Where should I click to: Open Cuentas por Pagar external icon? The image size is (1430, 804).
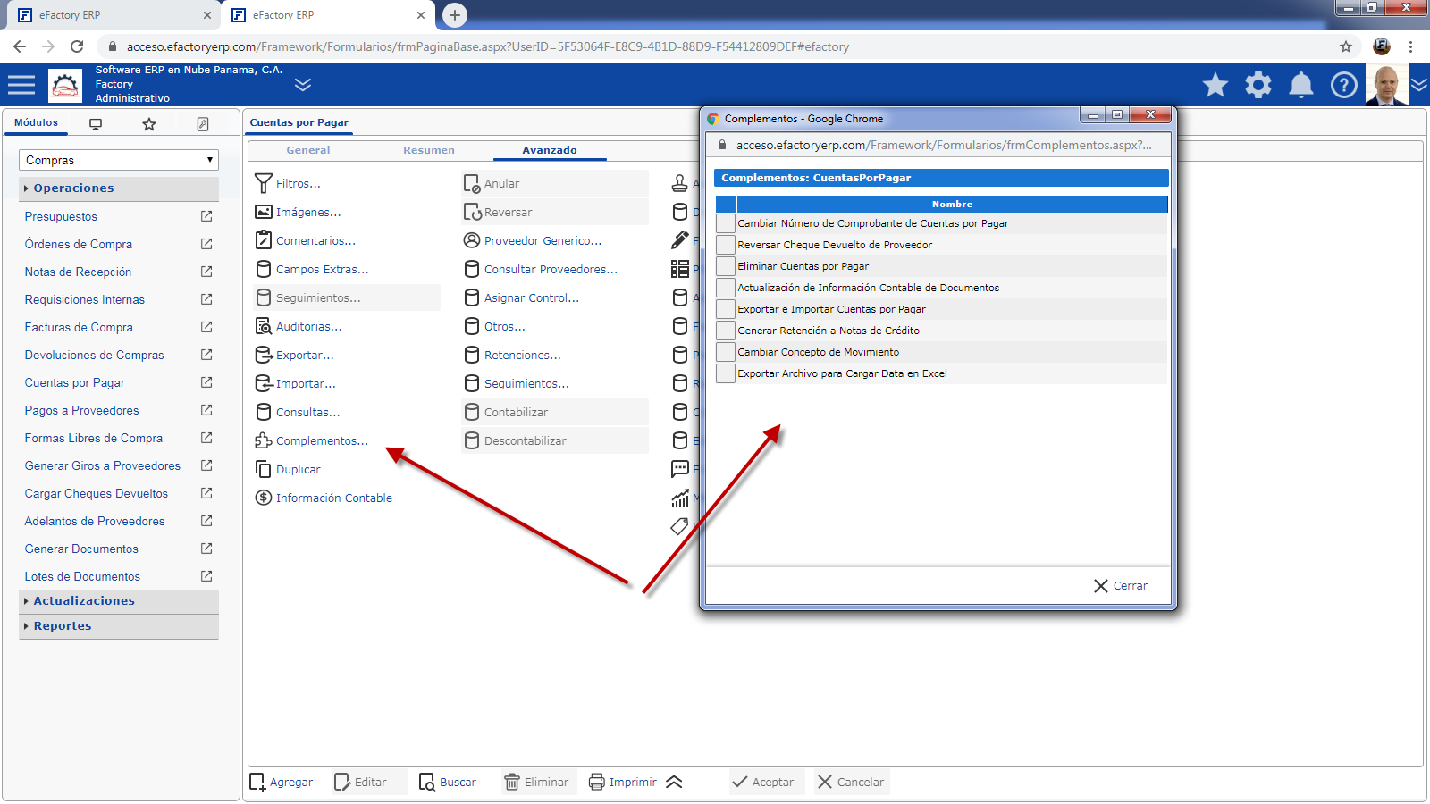[x=206, y=382]
